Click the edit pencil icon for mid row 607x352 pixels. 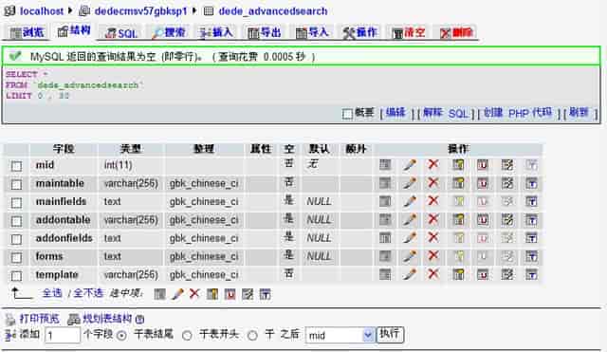pos(410,165)
